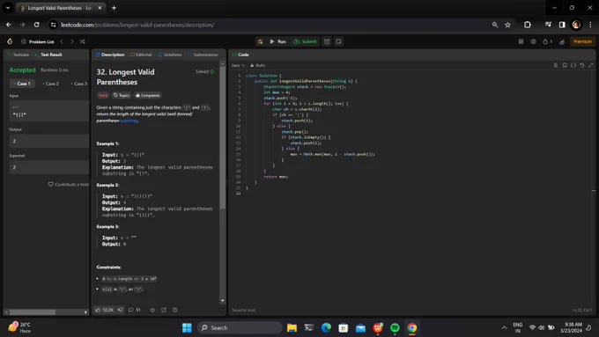This screenshot has width=599, height=337.
Task: Click the scroll down arrow in description
Action: (222, 301)
